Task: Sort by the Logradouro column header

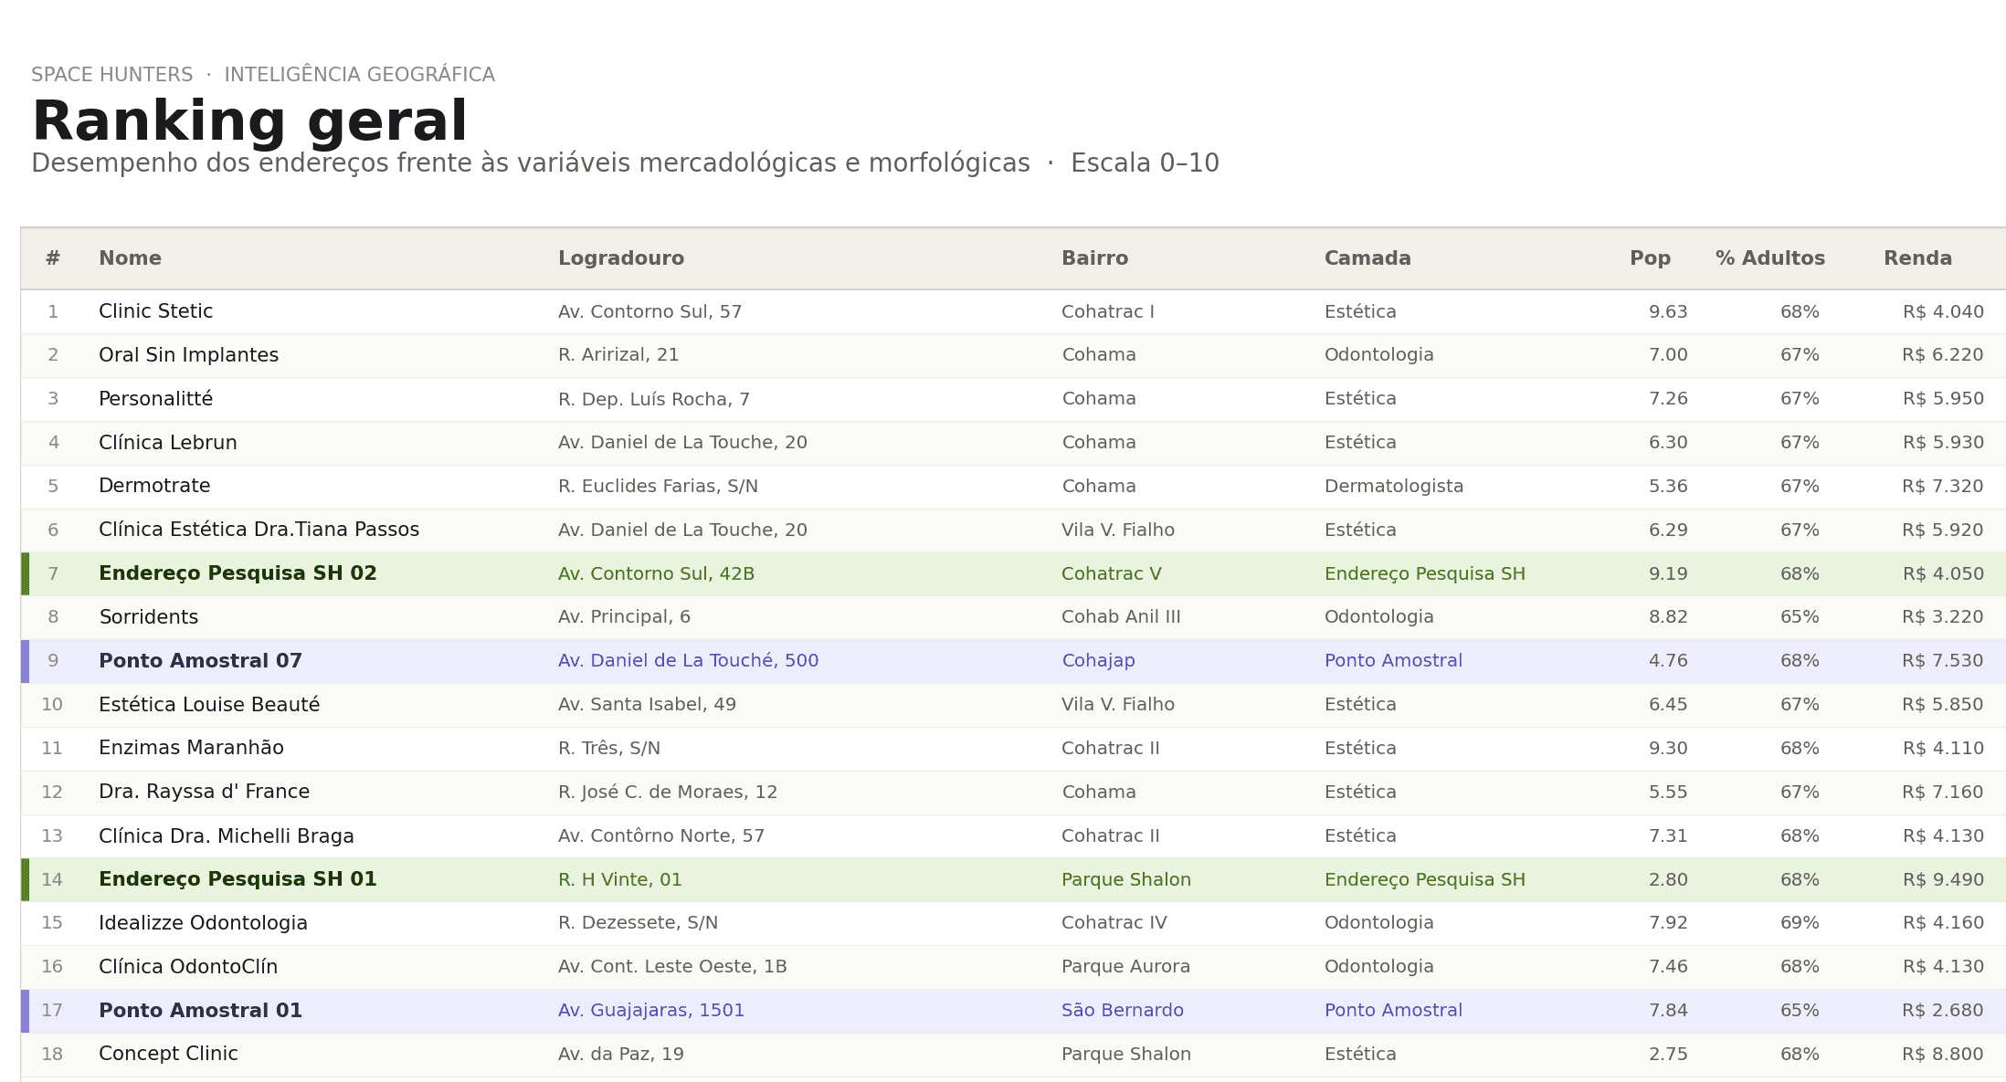Action: pos(620,258)
